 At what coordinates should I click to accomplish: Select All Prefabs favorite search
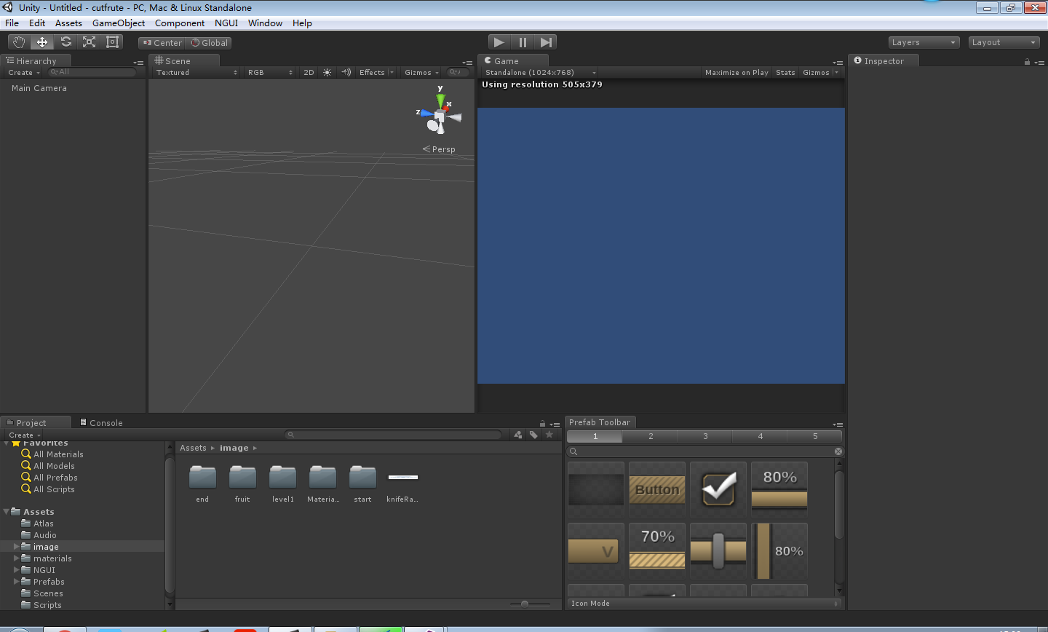(55, 478)
